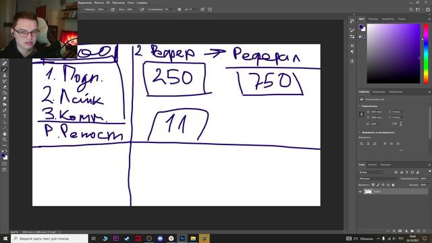
Task: Click the hue spectrum slider in Color panel
Action: tap(426, 53)
